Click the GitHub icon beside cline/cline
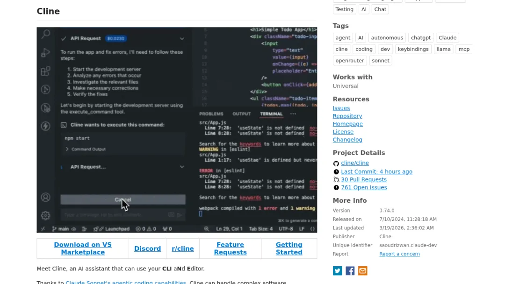This screenshot has width=505, height=284. (336, 163)
